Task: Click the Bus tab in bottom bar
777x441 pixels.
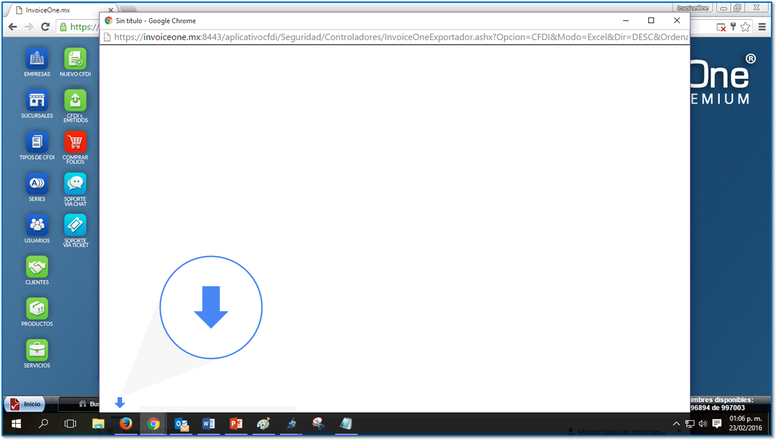Action: click(x=79, y=404)
